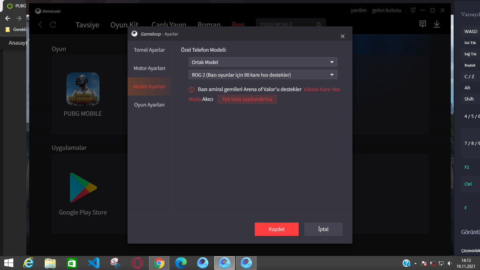
Task: Open the volume speaker tray icon
Action: [x=449, y=263]
